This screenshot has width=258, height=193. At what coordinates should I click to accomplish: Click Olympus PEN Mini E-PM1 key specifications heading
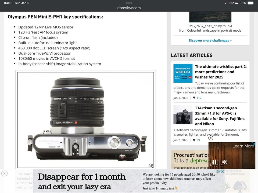(55, 17)
